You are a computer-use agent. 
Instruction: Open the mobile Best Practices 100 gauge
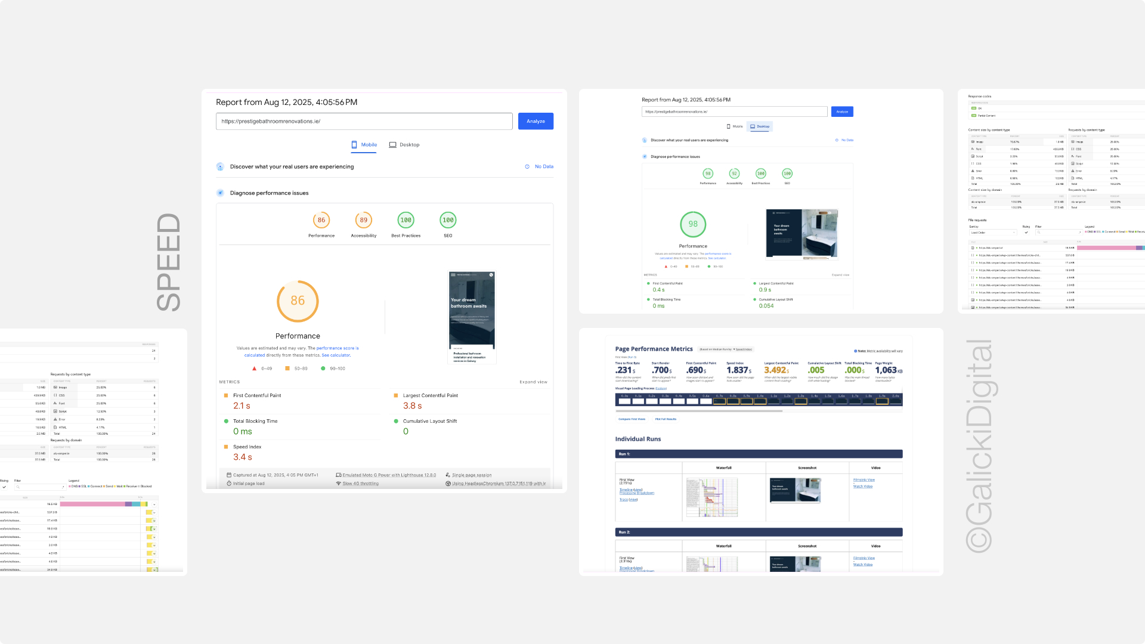[x=406, y=220]
